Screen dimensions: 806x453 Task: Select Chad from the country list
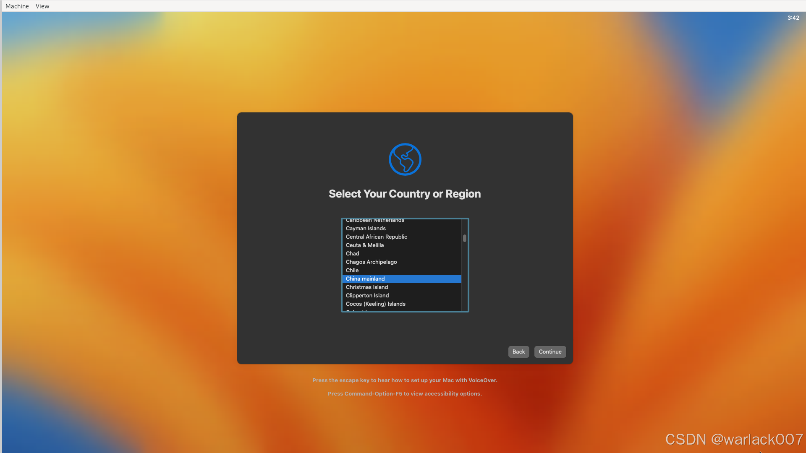[402, 254]
